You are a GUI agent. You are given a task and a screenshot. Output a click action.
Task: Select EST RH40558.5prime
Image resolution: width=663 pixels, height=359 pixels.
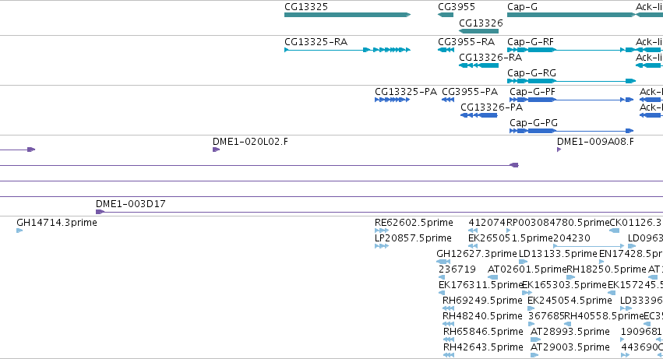point(568,324)
